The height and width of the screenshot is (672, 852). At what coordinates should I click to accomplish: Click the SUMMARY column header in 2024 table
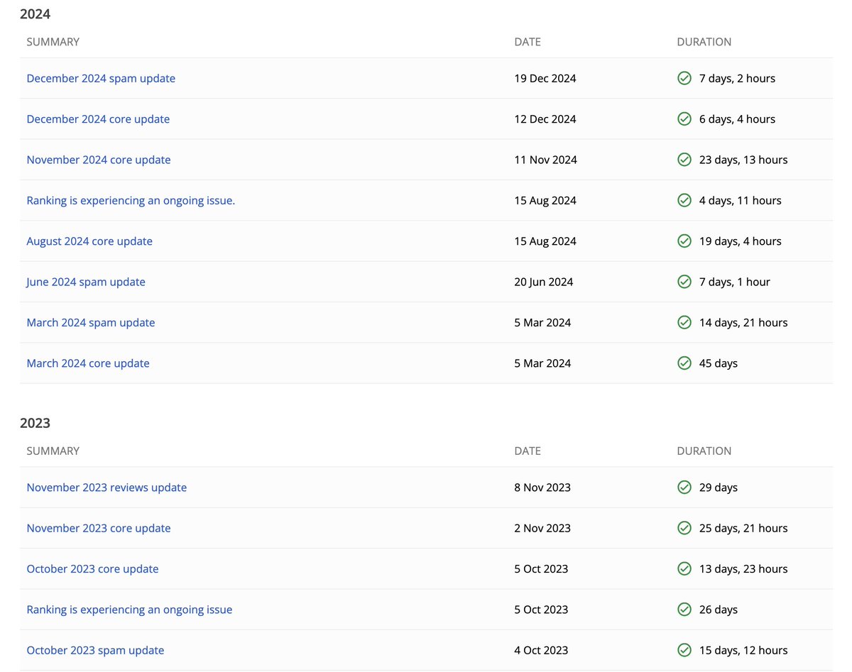(x=53, y=42)
